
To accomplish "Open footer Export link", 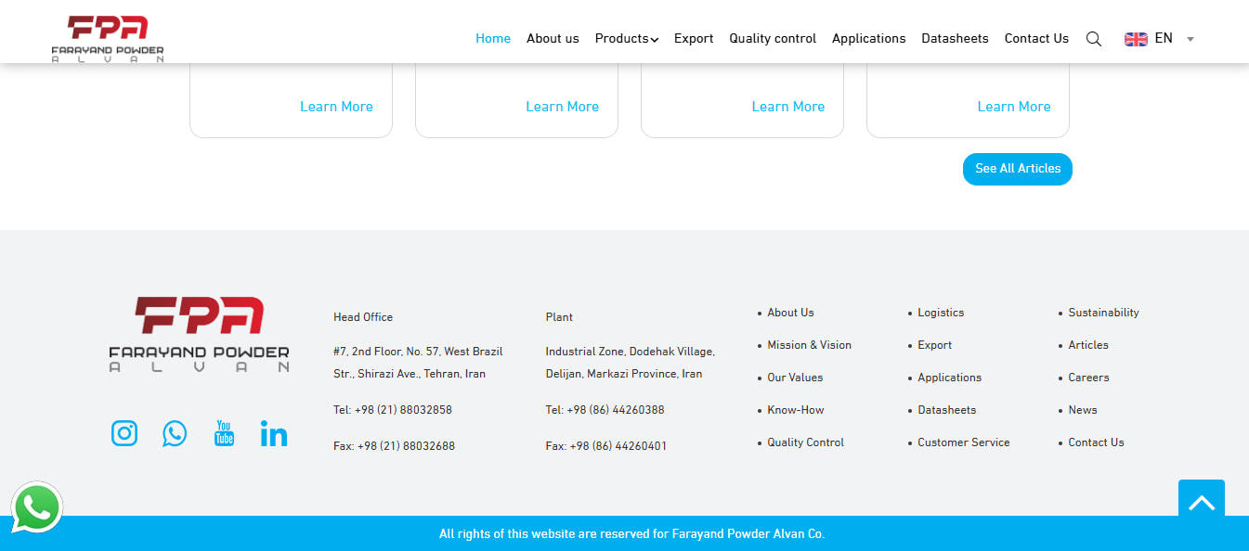I will pyautogui.click(x=934, y=345).
